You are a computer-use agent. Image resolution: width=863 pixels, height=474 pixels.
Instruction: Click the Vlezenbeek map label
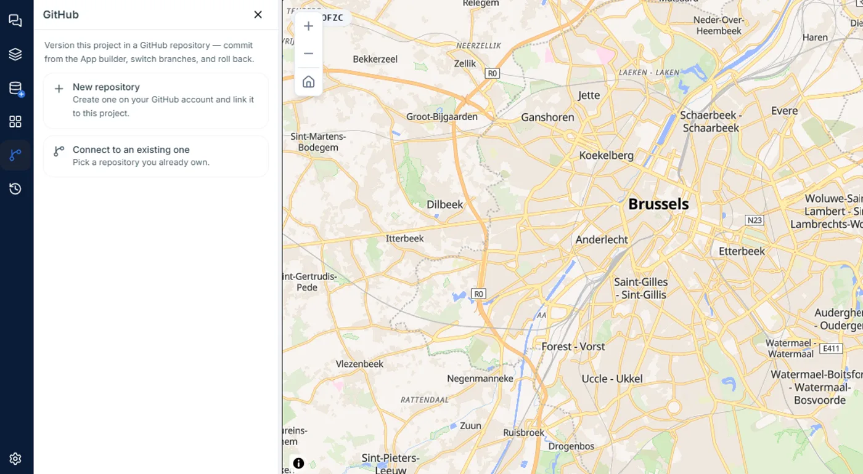[x=360, y=364]
